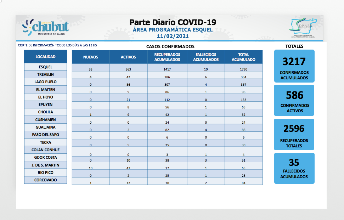
Task: Click El Maiten's total value 96
Action: [x=243, y=92]
